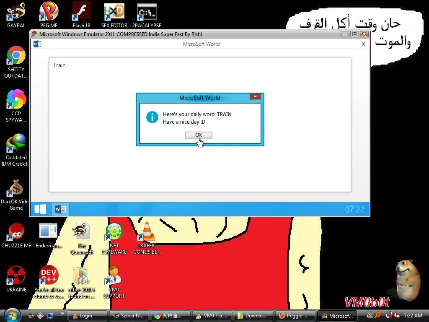Switch to the Server N... taskbar button

pyautogui.click(x=129, y=316)
